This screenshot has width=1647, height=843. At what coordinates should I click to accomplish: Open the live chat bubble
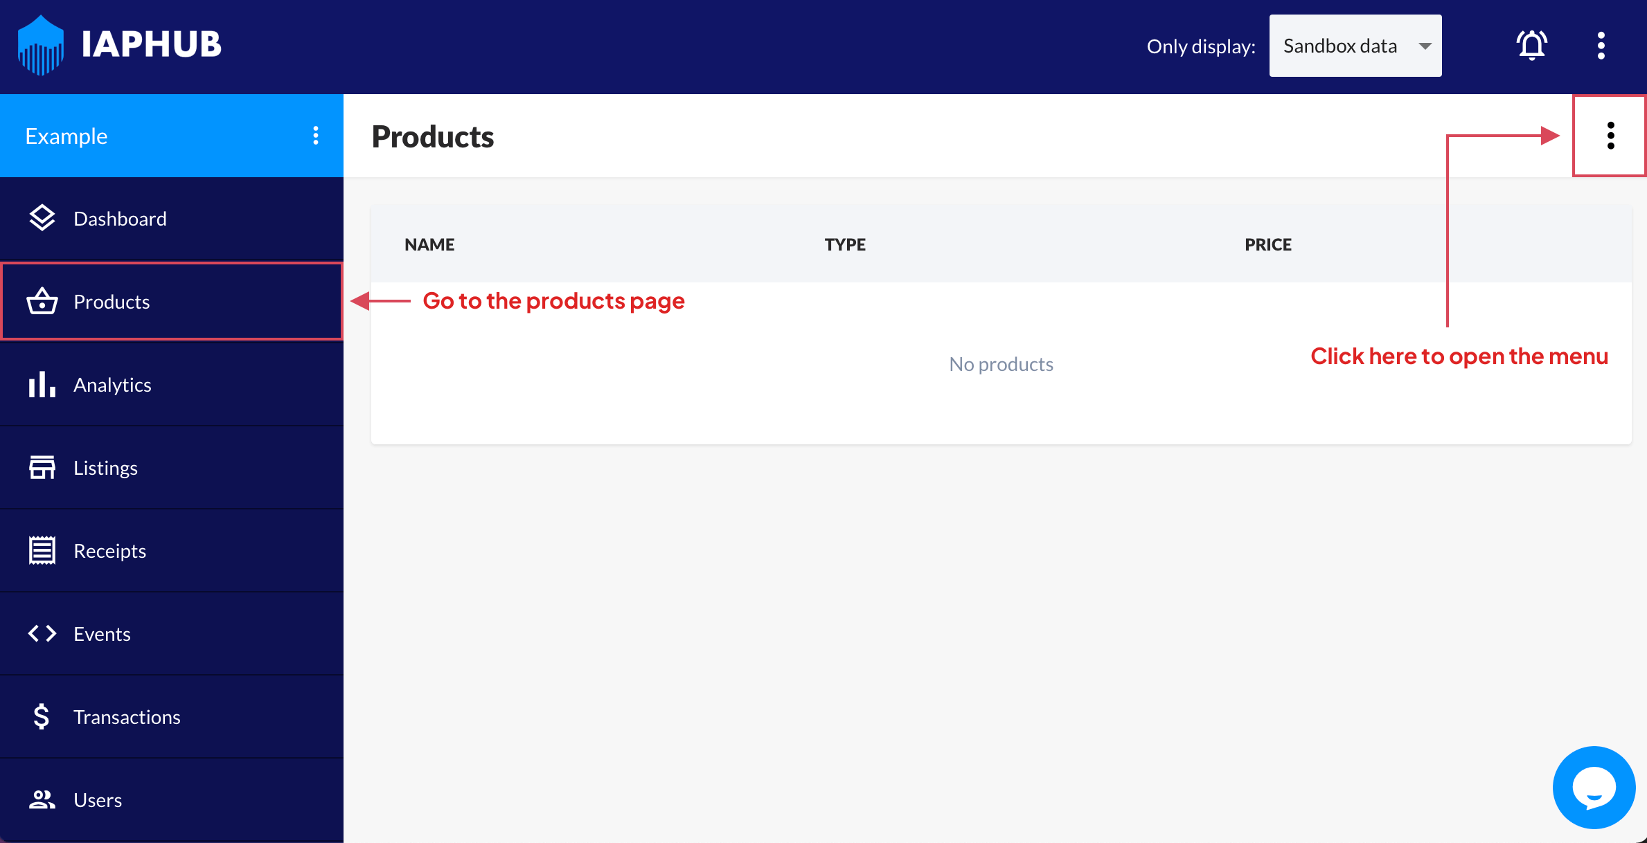1594,788
